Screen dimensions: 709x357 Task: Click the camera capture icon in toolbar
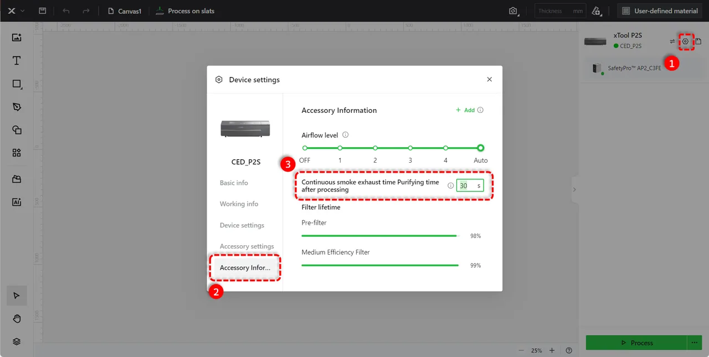pos(513,11)
